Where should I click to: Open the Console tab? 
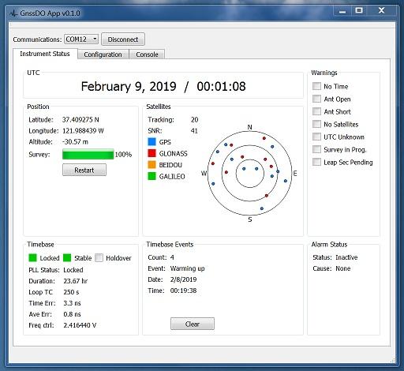point(147,54)
